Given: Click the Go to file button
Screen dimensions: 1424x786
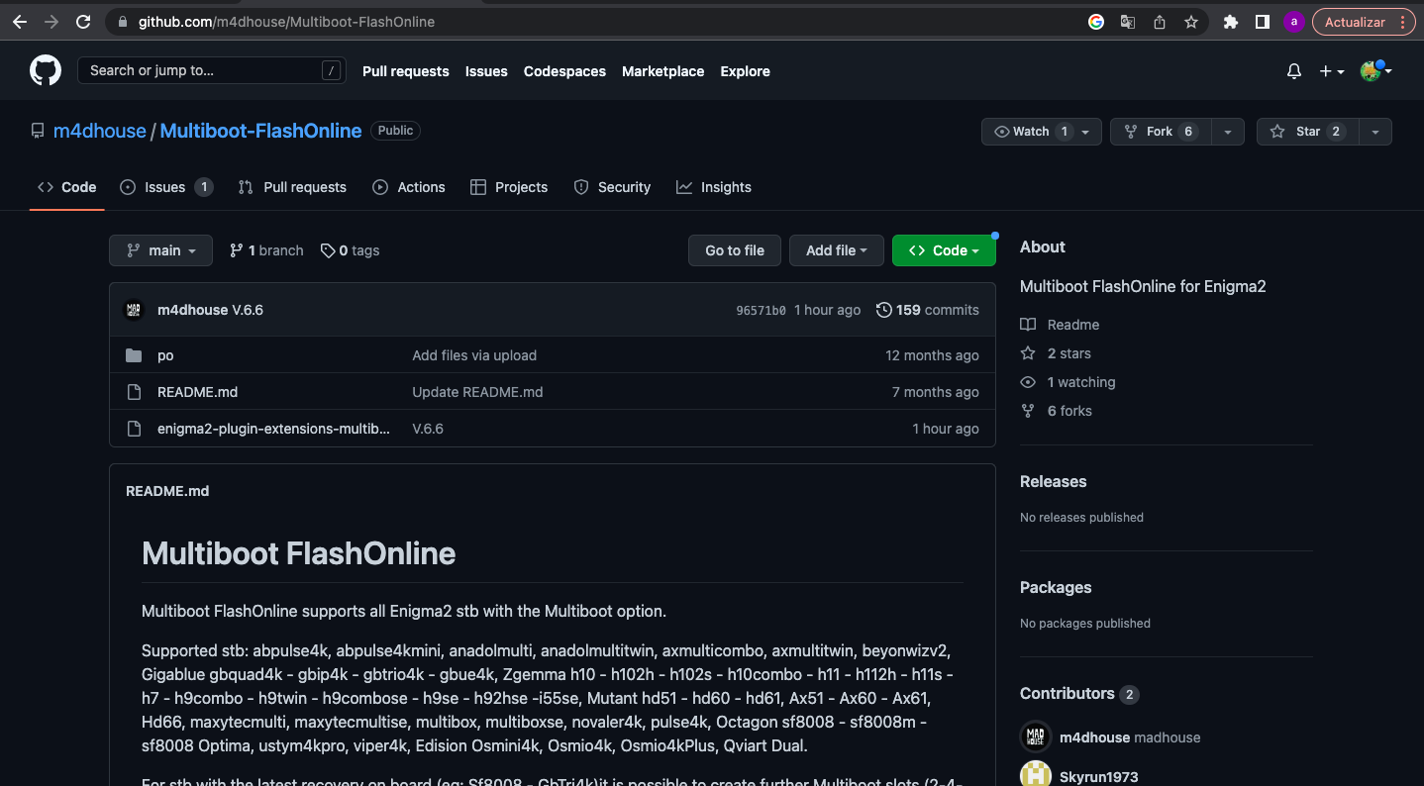Looking at the screenshot, I should (x=734, y=250).
